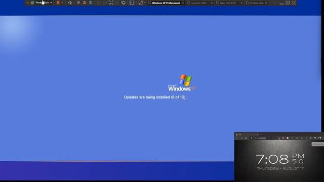The height and width of the screenshot is (182, 324).
Task: Click the browser back arrow in clock window
Action: point(237,138)
